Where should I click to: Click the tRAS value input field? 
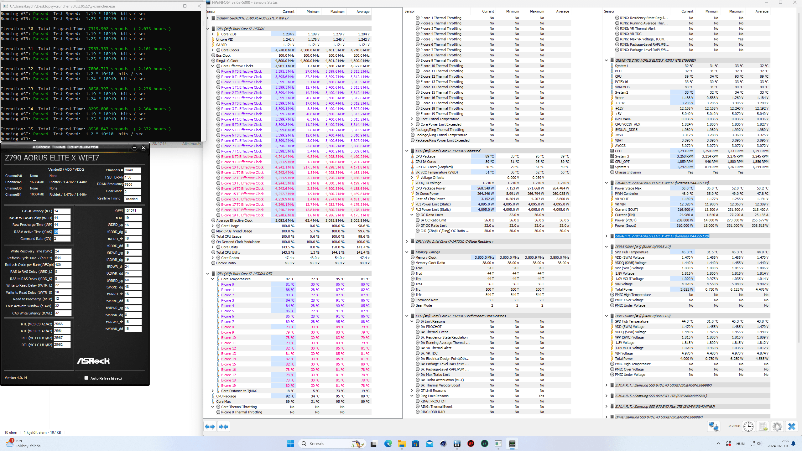point(62,232)
